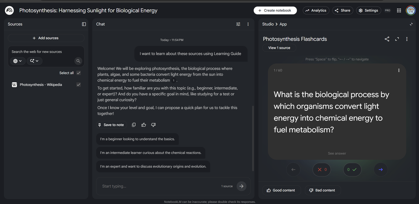This screenshot has height=204, width=419.
Task: Submit the chat message arrow button
Action: click(x=241, y=186)
